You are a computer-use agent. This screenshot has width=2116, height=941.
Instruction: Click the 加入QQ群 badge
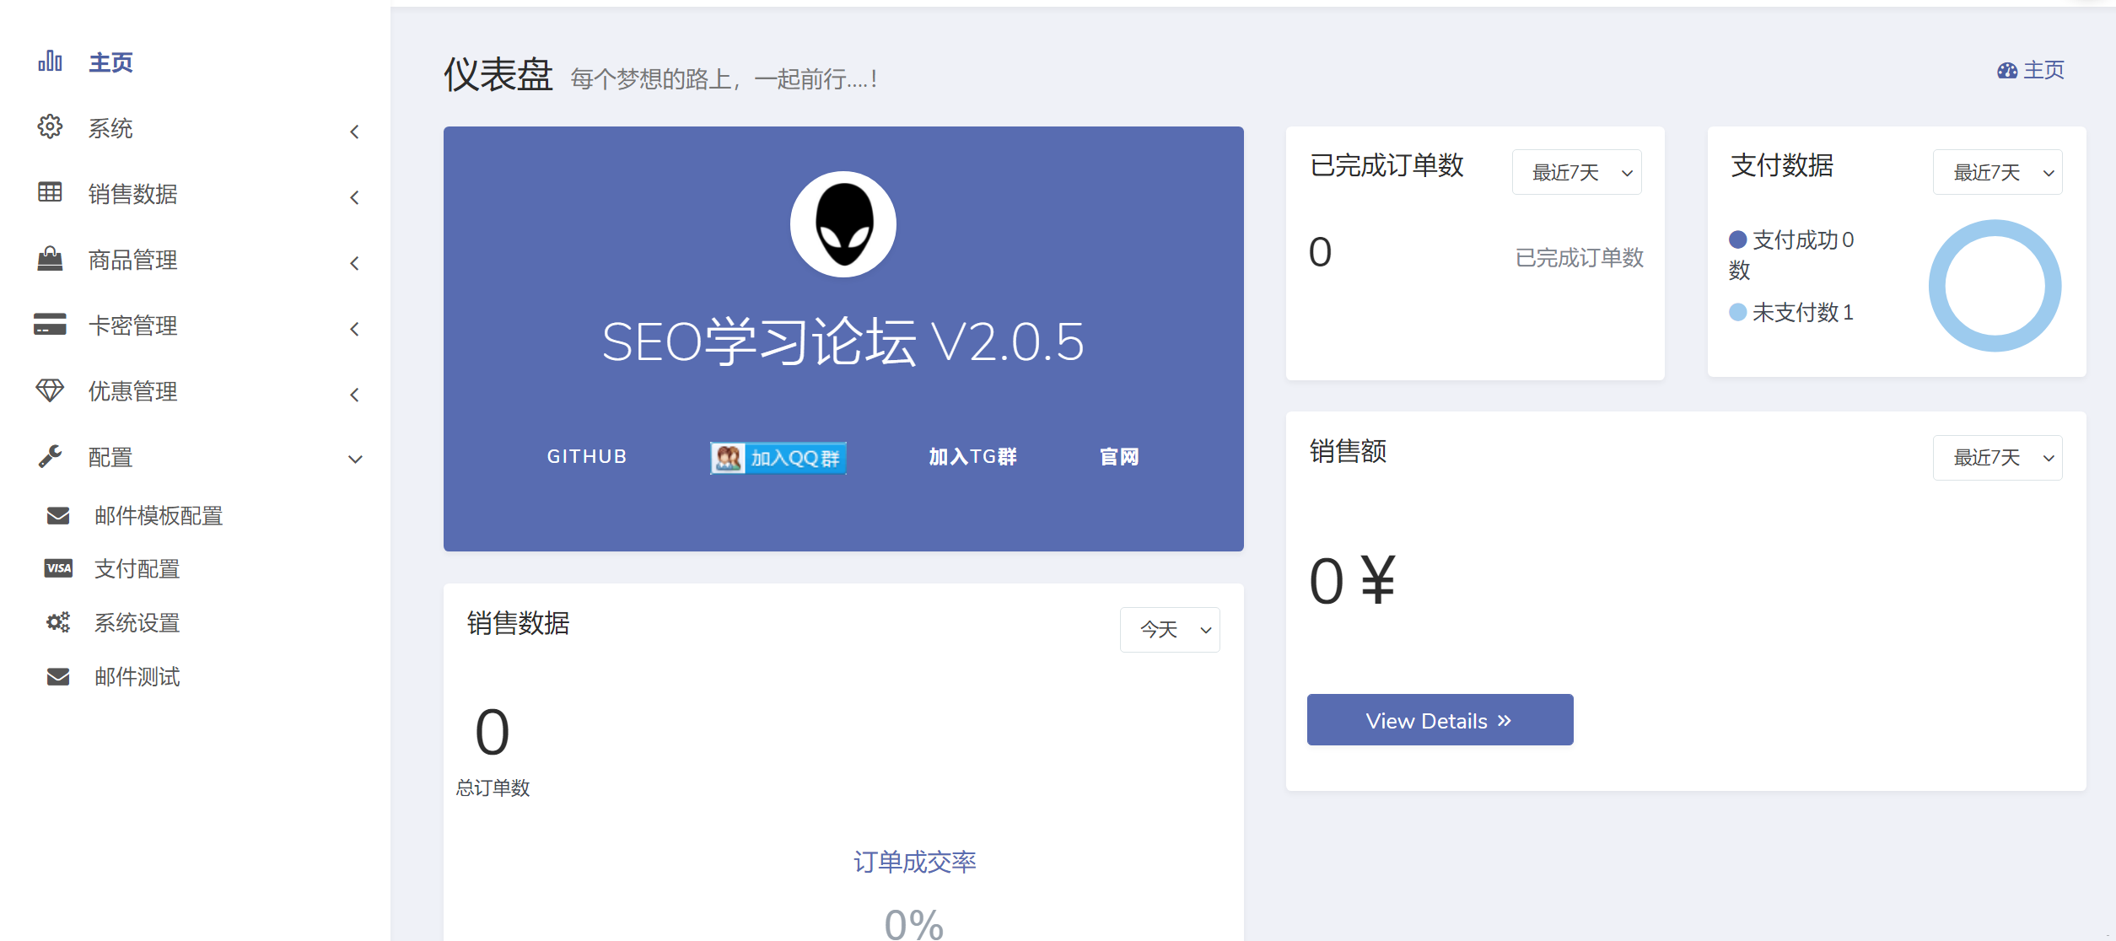pyautogui.click(x=778, y=458)
